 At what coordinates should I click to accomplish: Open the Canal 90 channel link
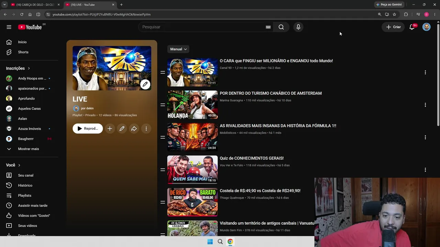point(226,68)
